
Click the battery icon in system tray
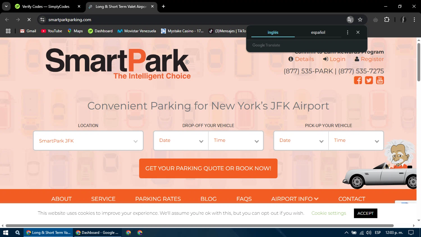click(x=354, y=233)
